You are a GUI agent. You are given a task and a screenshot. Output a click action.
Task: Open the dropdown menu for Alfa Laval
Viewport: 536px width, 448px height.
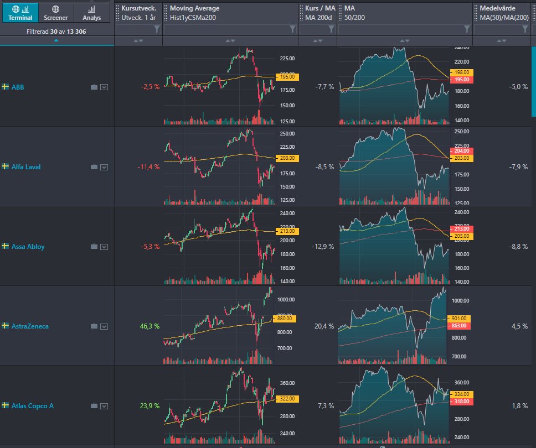tap(104, 167)
